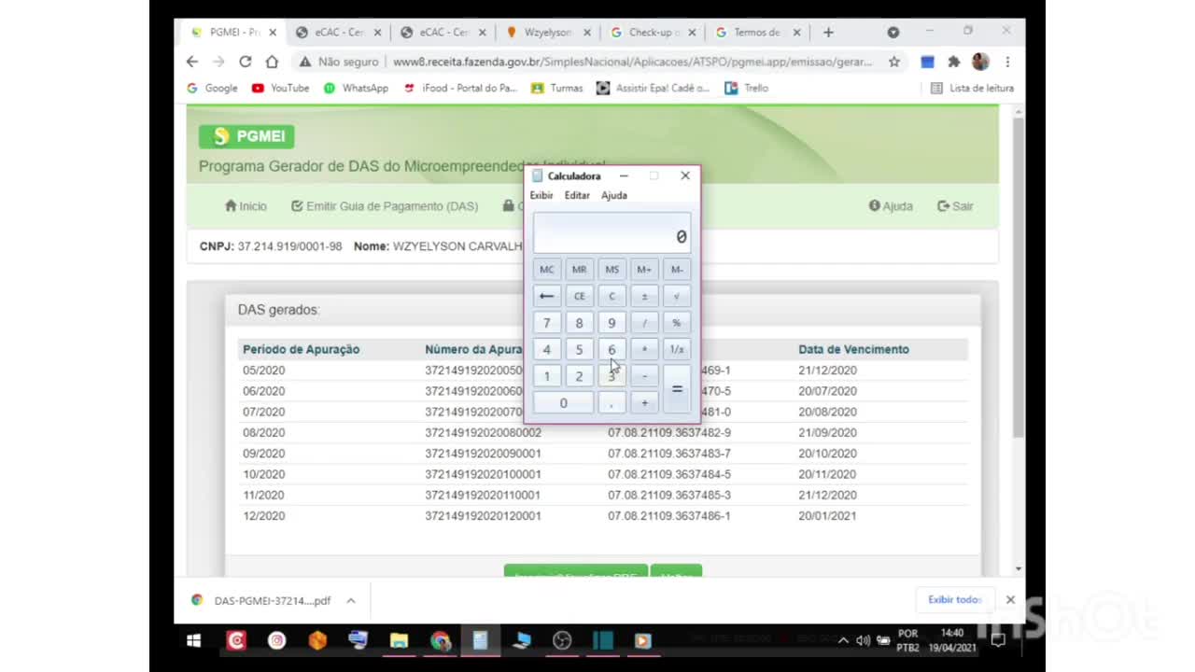Open the Editar menu in Calculadora

tap(577, 195)
